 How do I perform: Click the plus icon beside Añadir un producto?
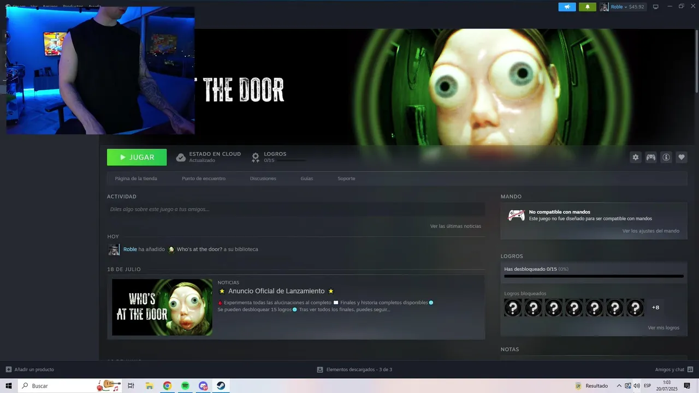pyautogui.click(x=8, y=370)
